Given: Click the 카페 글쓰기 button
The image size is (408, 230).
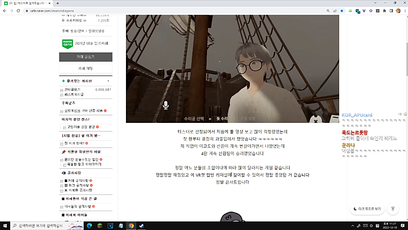Looking at the screenshot, I should click(x=86, y=57).
